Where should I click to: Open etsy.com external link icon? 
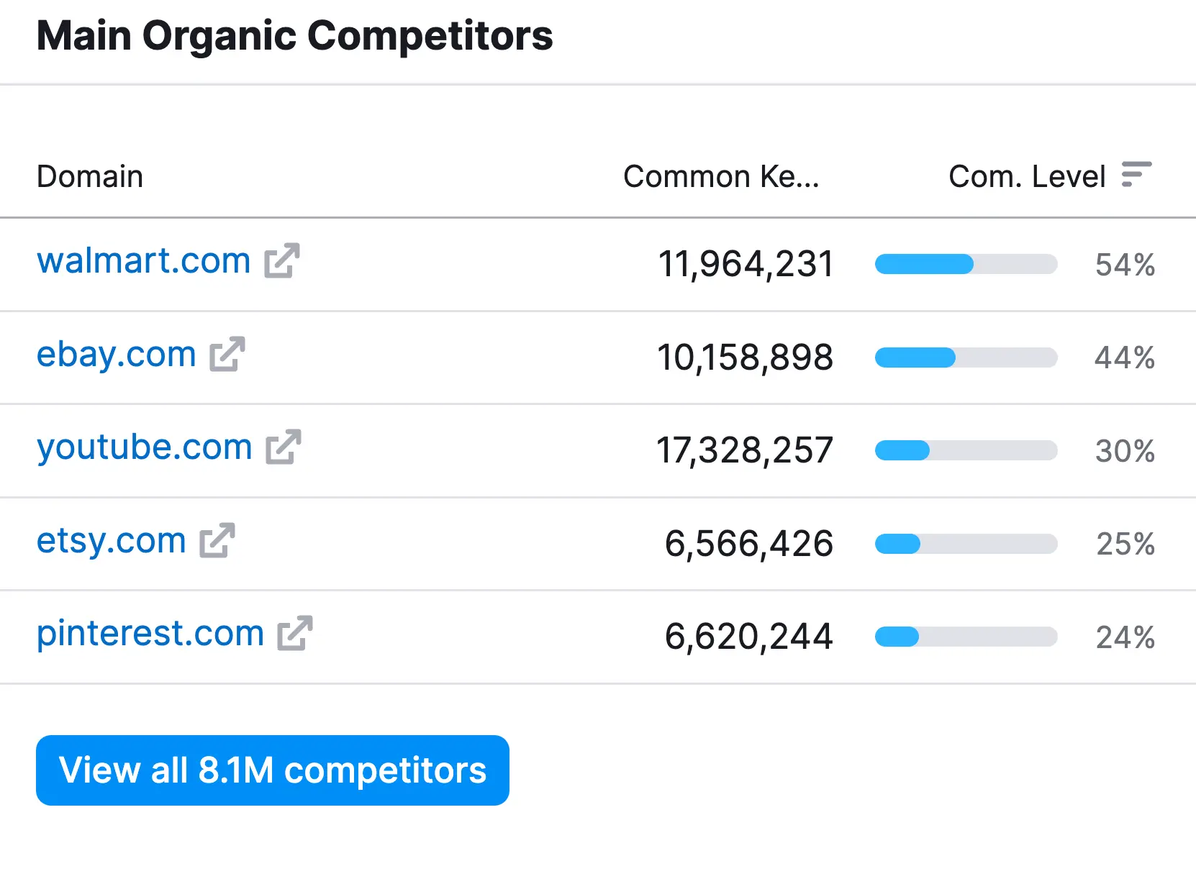click(217, 540)
